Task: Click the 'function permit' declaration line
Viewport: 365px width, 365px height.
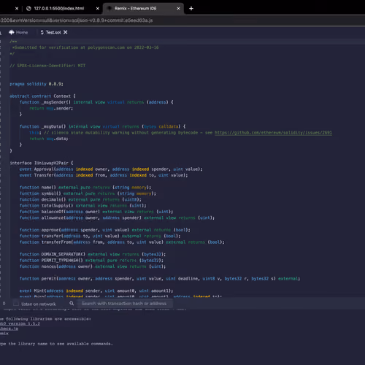Action: pos(160,279)
